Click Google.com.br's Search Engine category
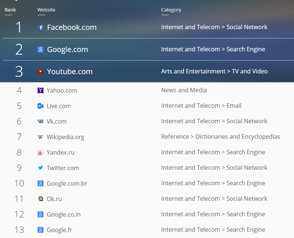This screenshot has width=294, height=238. tap(213, 183)
